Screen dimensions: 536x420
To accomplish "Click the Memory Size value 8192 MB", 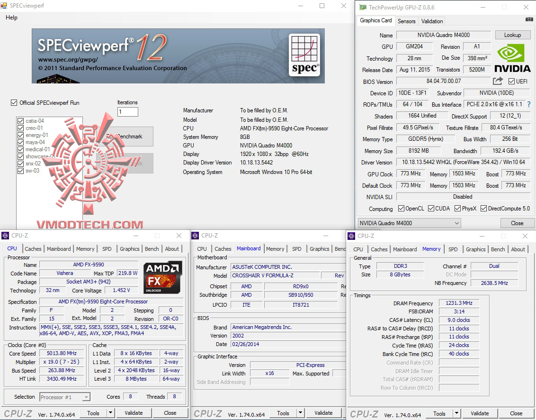I will click(419, 151).
